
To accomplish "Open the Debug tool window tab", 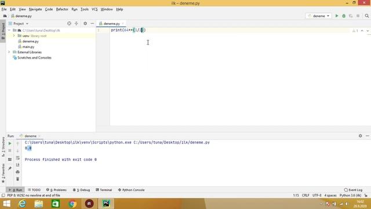I will coord(81,190).
